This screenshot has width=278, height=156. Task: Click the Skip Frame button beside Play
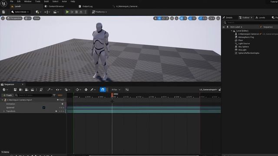pos(72,12)
